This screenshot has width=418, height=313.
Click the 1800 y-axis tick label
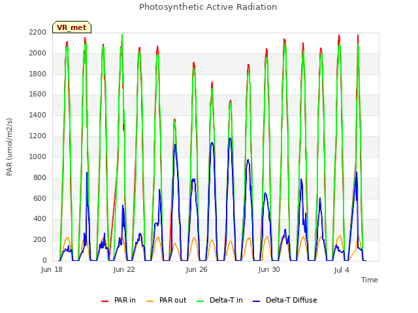38,74
